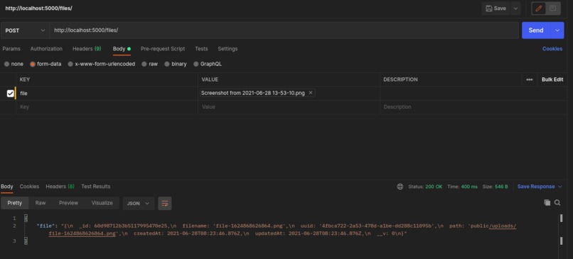Click the network globe icon

pyautogui.click(x=400, y=187)
